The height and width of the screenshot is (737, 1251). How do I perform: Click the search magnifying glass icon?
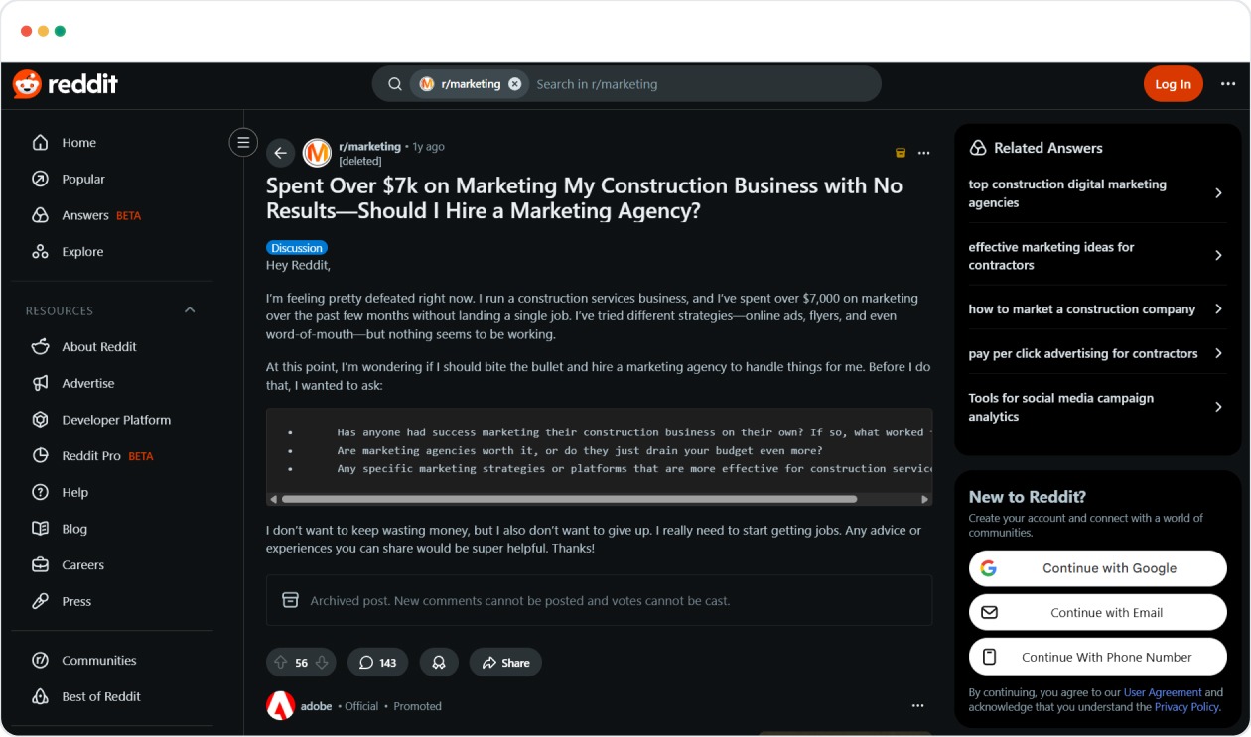(x=394, y=84)
